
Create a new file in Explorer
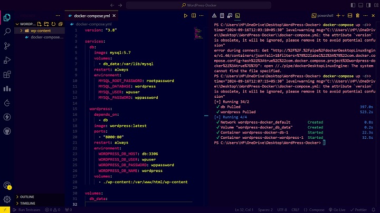(39, 24)
